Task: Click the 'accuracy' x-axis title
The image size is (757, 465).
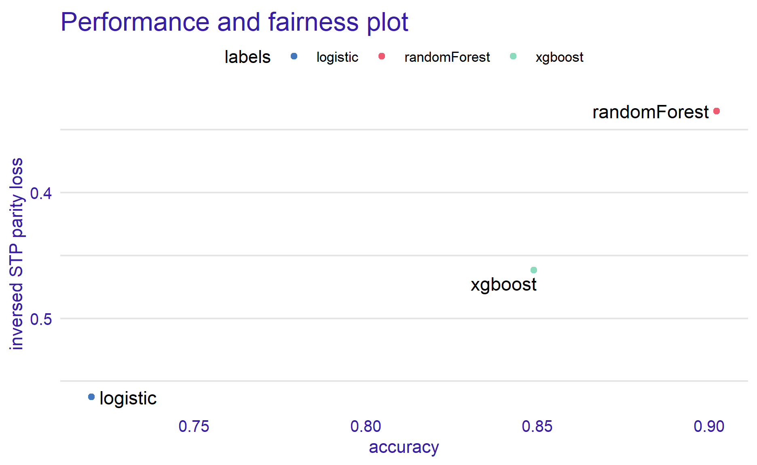Action: (404, 447)
